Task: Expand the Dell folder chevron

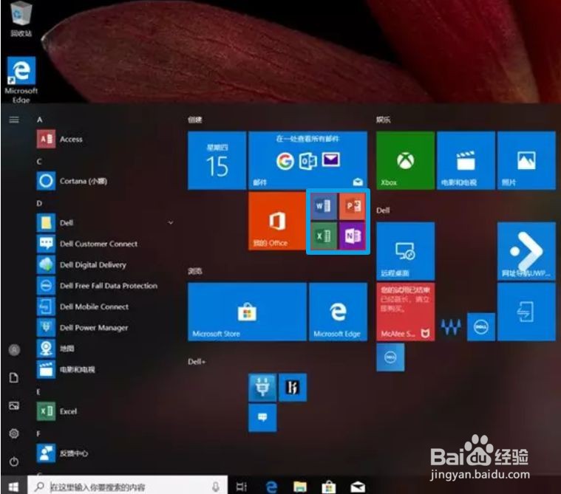Action: coord(171,223)
